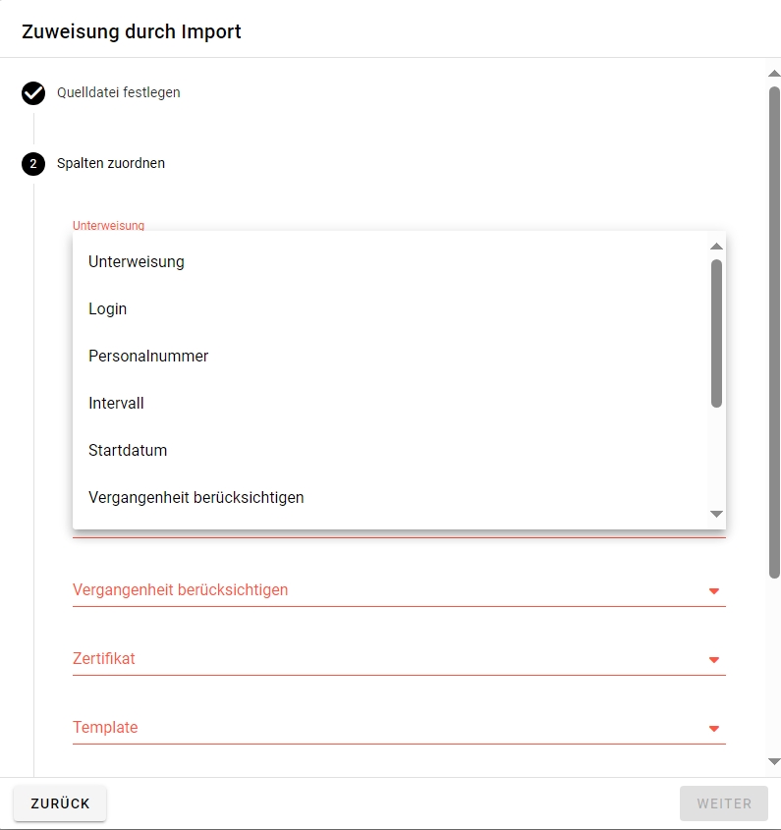The image size is (781, 830).
Task: Select the Intervall list entry
Action: [x=116, y=404]
